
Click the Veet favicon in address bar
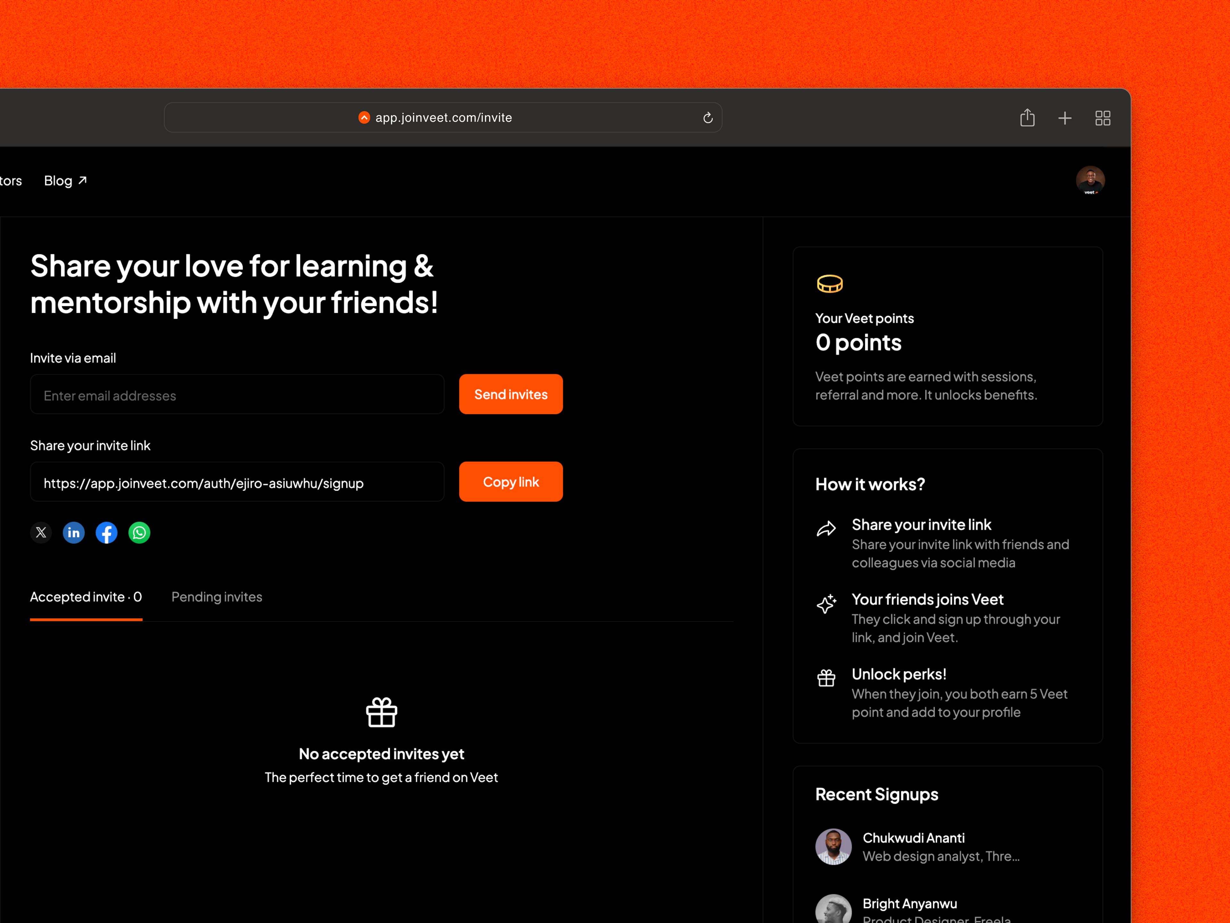[364, 117]
